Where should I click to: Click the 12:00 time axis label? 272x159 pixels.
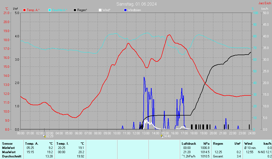click(x=136, y=133)
